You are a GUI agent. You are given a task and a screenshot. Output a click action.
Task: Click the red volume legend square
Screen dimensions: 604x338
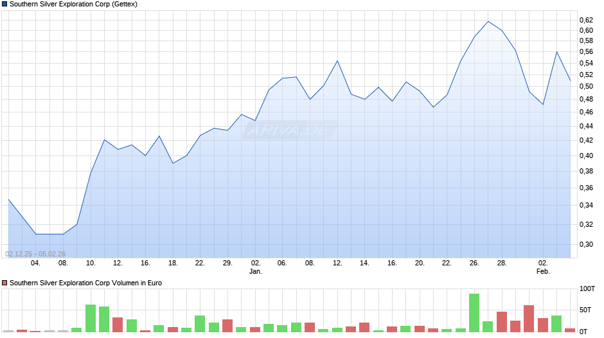click(x=4, y=283)
